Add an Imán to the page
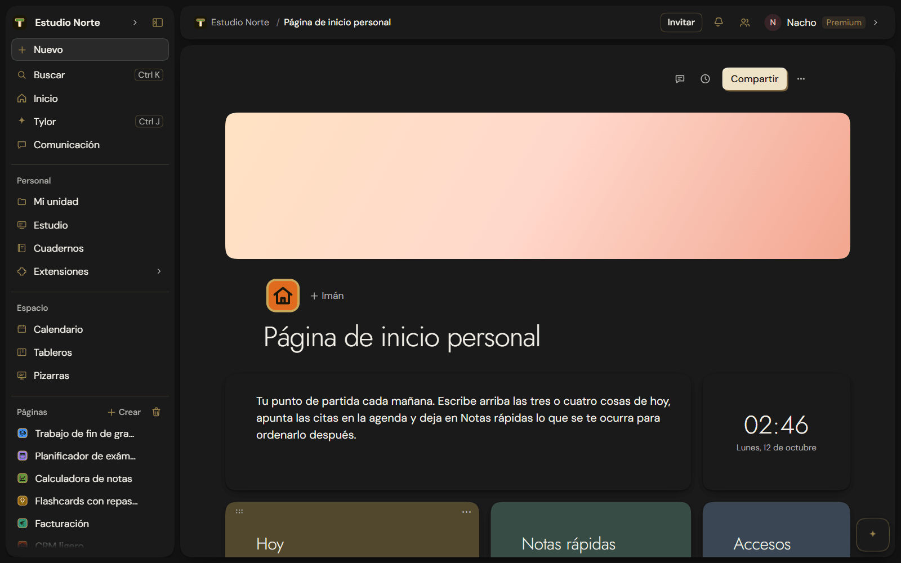901x563 pixels. pos(327,296)
